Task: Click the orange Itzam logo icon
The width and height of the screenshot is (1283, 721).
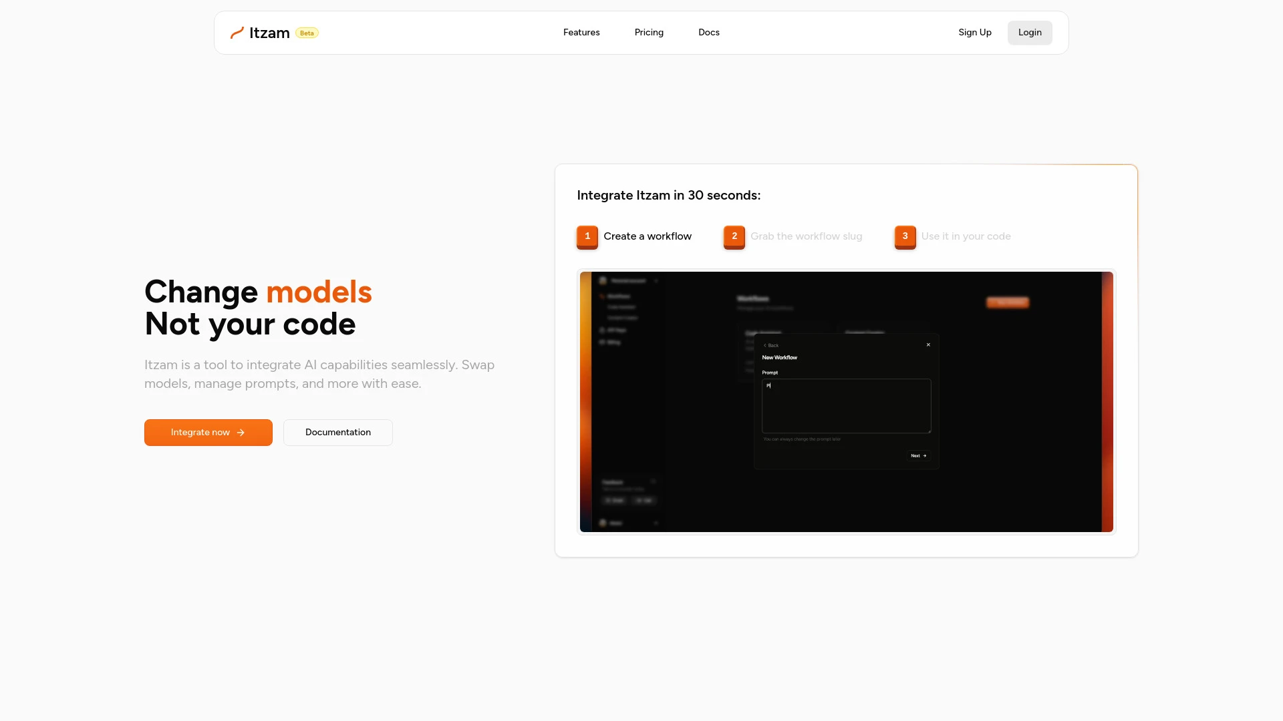Action: pos(237,32)
